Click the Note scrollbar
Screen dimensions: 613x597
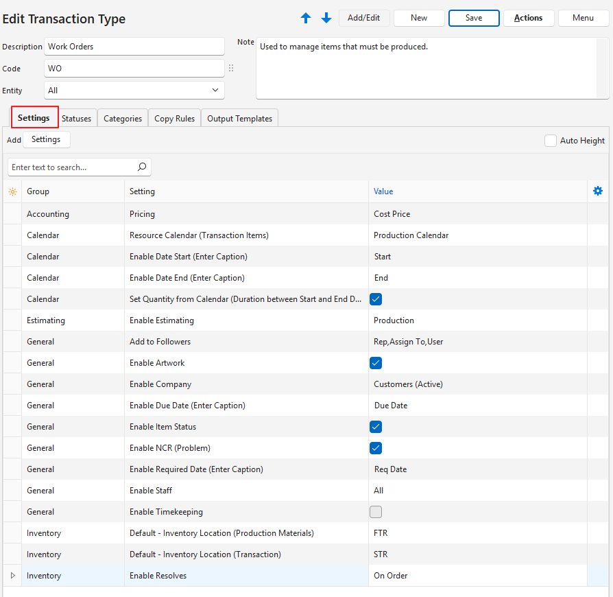pyautogui.click(x=602, y=68)
